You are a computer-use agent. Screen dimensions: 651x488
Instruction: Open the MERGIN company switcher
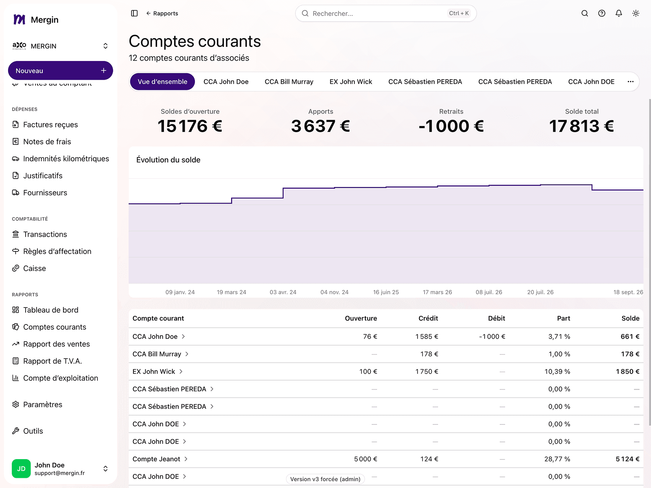[60, 46]
